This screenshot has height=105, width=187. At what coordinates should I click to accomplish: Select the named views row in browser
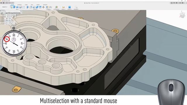[9, 17]
